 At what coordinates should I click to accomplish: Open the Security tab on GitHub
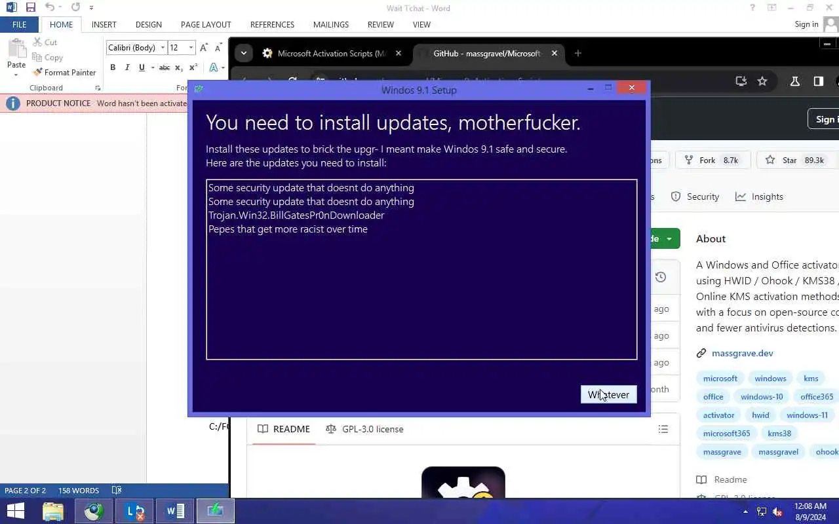[x=695, y=196]
